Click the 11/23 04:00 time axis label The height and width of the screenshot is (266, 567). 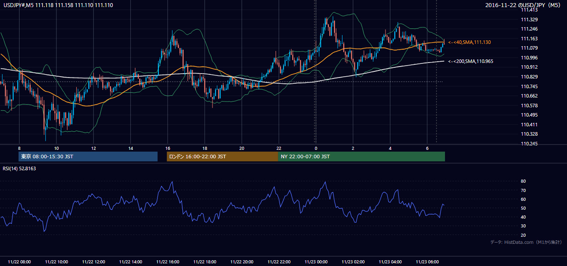[x=390, y=262]
